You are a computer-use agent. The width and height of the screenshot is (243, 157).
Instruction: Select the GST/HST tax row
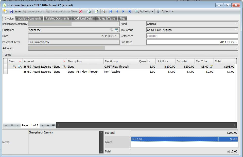point(184,139)
